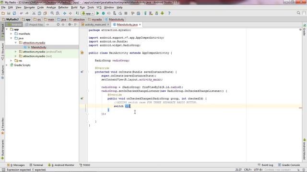Click the Find magnifier icon
The image size is (307, 172).
(52, 13)
